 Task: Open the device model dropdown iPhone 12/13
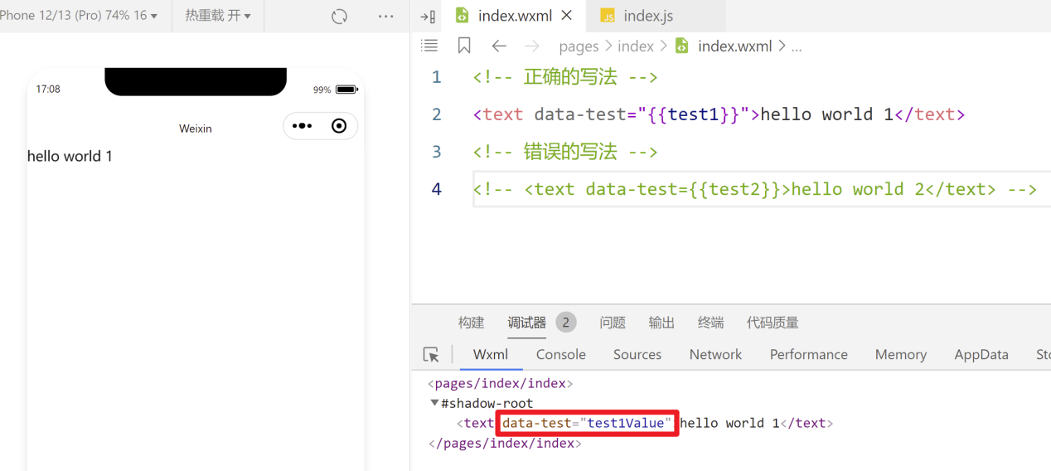coord(79,16)
